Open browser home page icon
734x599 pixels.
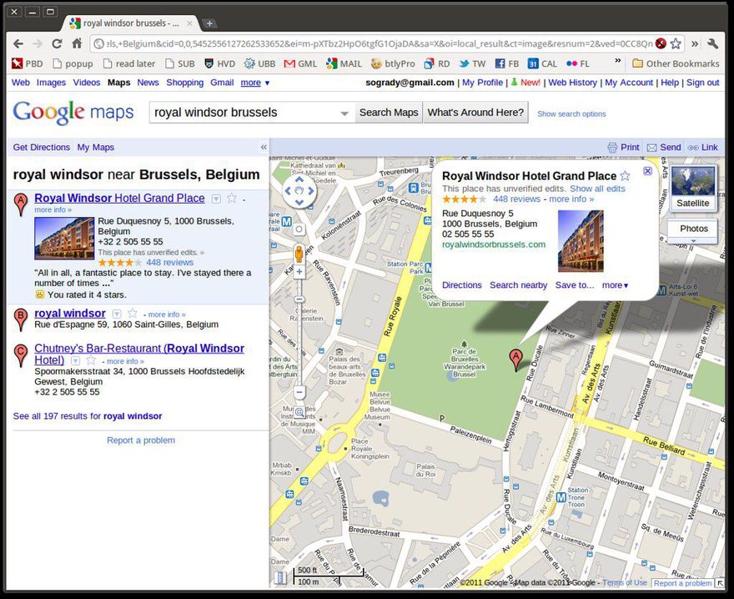click(x=77, y=43)
